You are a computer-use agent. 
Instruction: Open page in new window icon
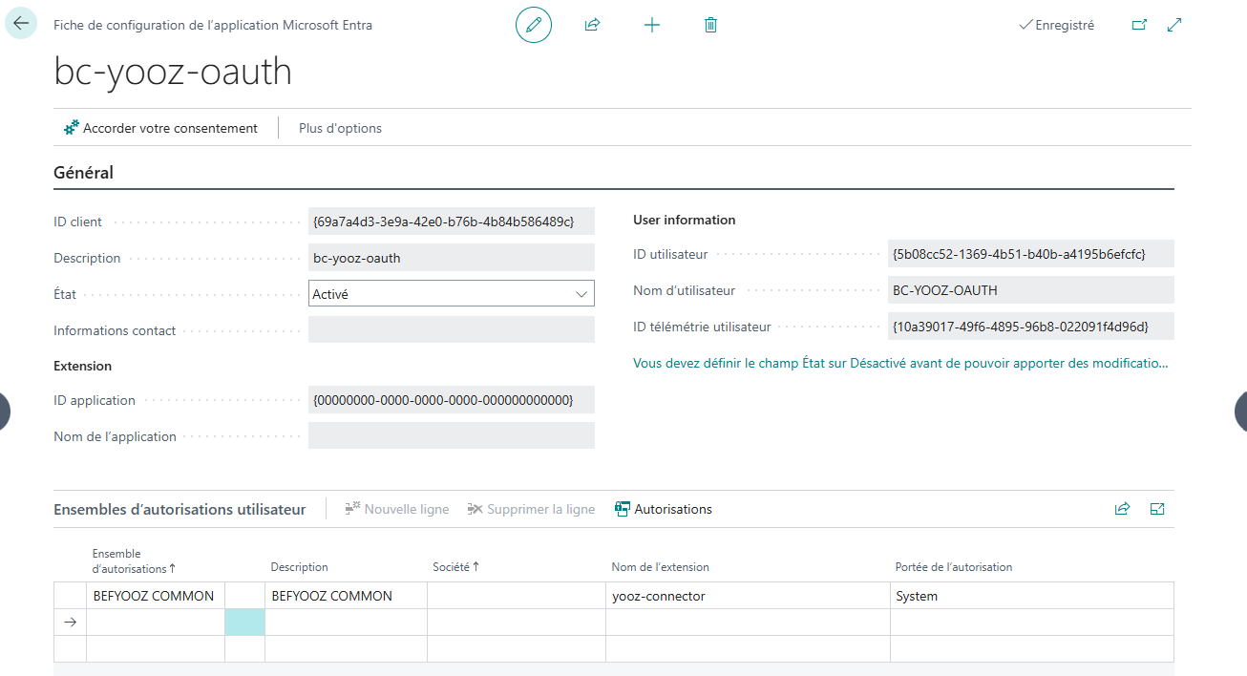click(1138, 25)
